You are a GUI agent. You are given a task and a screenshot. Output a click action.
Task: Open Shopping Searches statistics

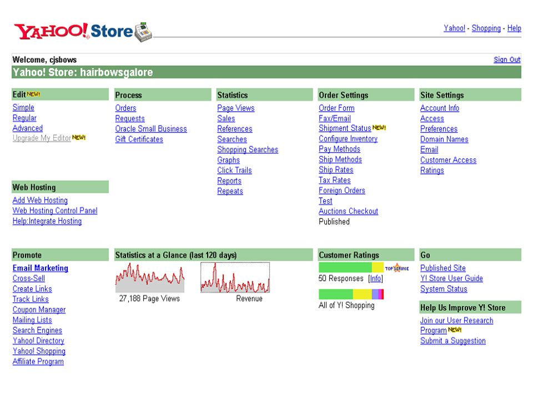248,149
